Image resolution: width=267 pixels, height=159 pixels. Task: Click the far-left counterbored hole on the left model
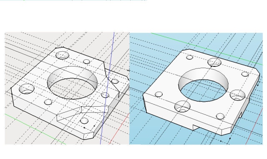click(27, 89)
